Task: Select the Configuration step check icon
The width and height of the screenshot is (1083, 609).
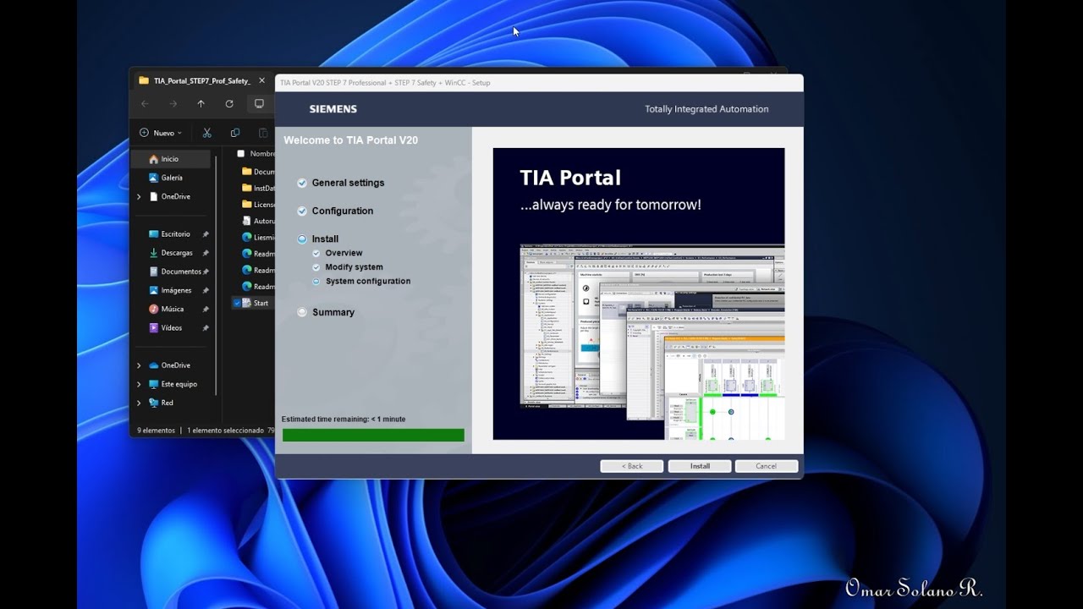Action: click(302, 211)
